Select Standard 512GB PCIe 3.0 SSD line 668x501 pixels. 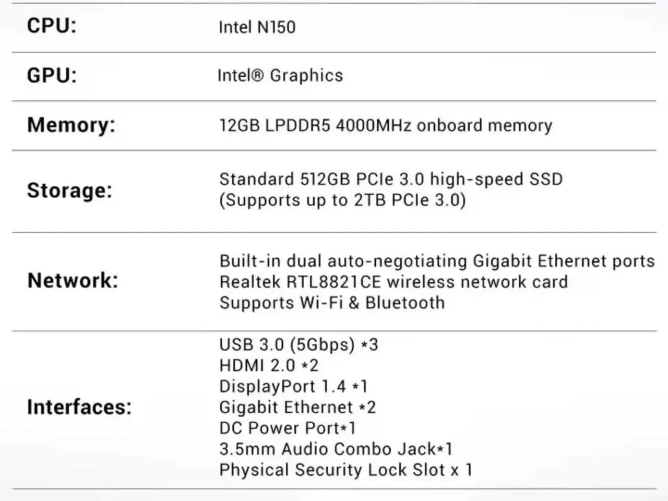click(391, 180)
